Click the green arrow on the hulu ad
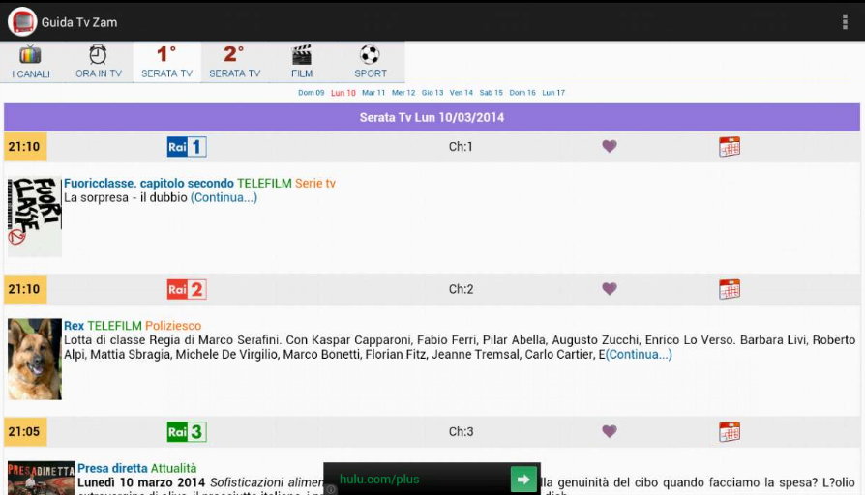Screen dimensions: 865x495 click(523, 479)
